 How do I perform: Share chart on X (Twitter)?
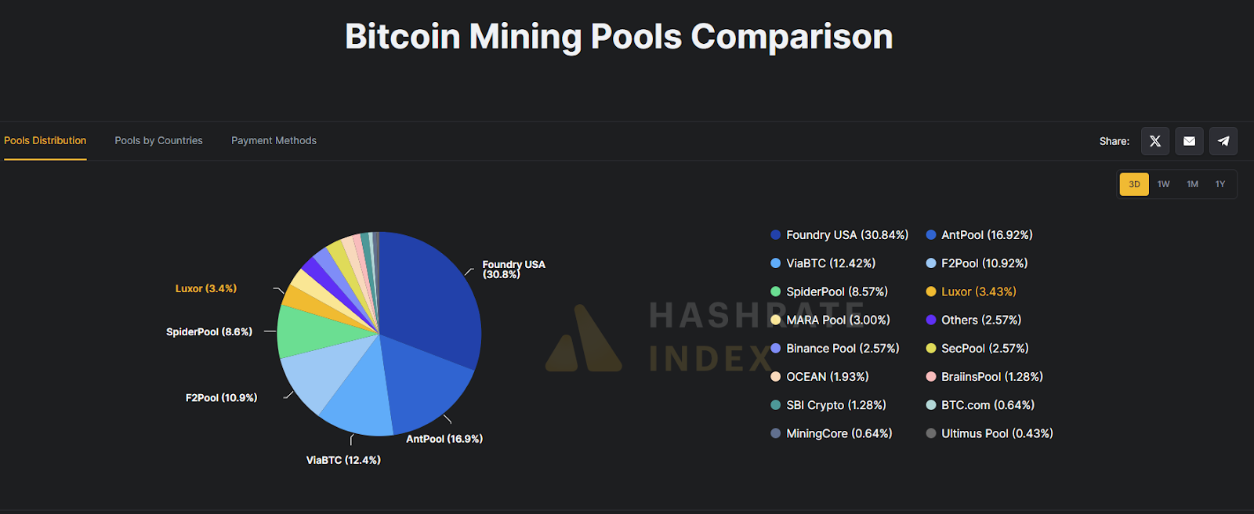click(1154, 141)
